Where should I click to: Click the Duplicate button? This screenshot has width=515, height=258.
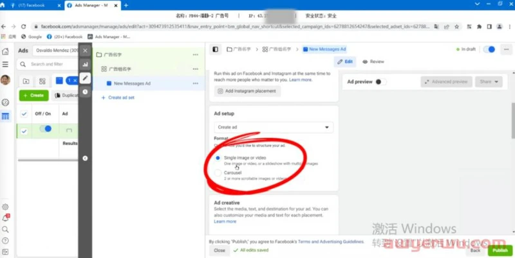(x=65, y=95)
